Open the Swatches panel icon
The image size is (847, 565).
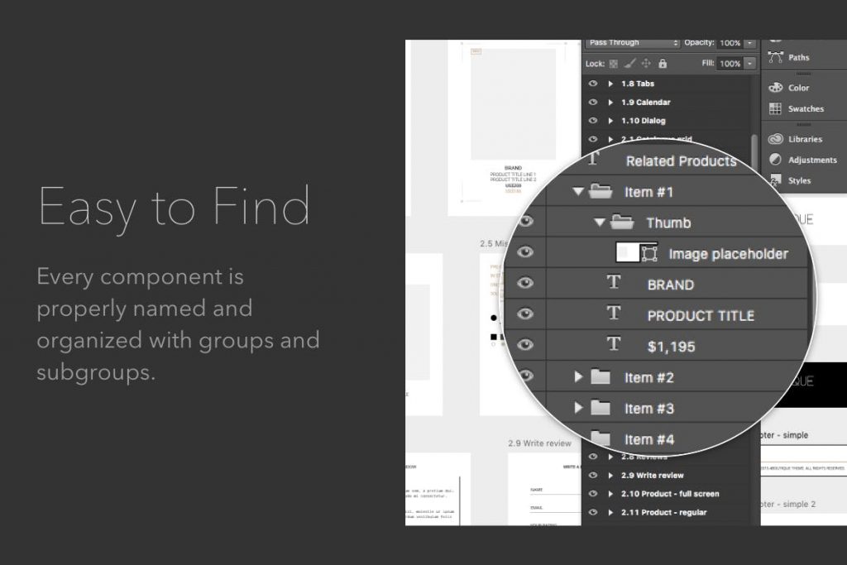tap(775, 108)
